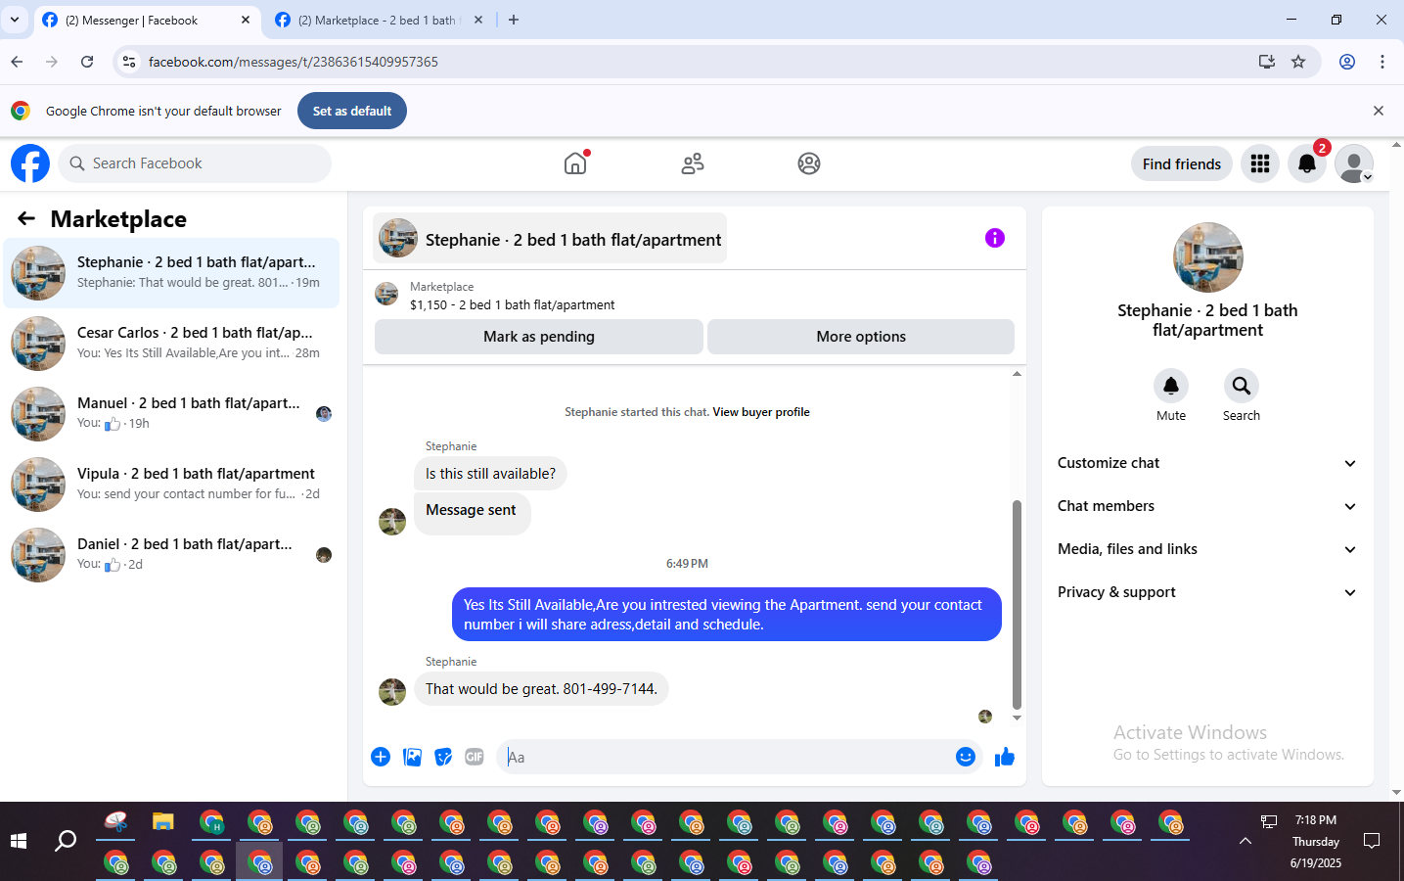Expand Media, files and links section
The image size is (1404, 881).
coord(1207,549)
